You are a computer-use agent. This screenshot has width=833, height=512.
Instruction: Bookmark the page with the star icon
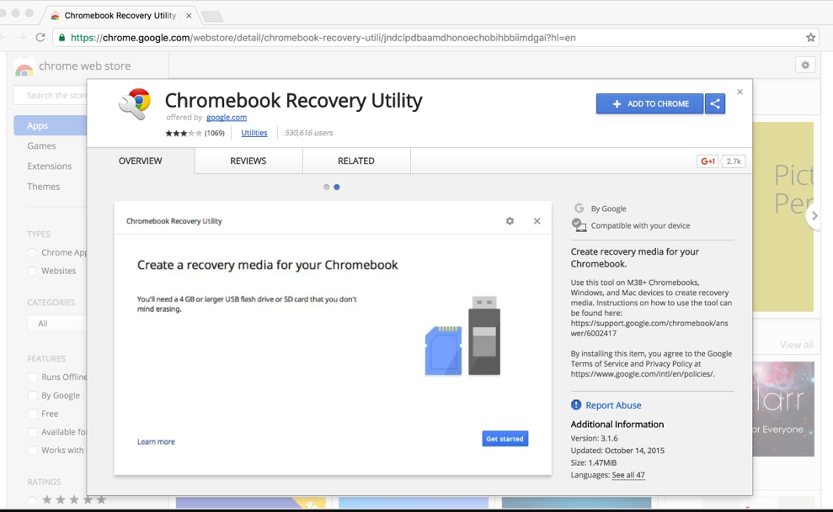[811, 37]
